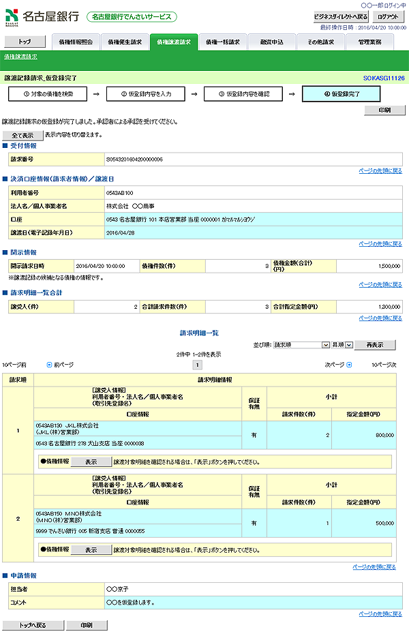Viewport: 409px width, 636px height.
Task: Click the top 印刷 button
Action: 384,110
